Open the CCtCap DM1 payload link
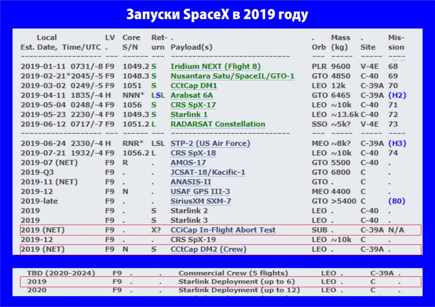This screenshot has width=435, height=307. 194,86
